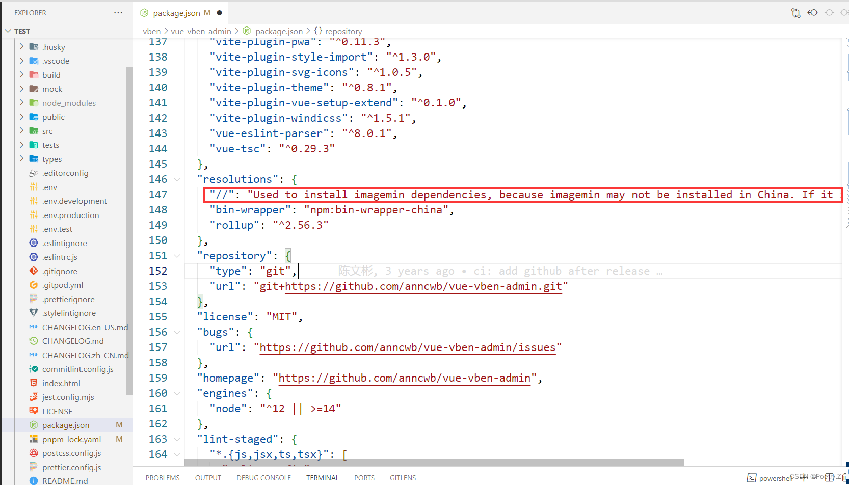Collapse the resolutions code block on line 146
The image size is (849, 485).
[x=177, y=179]
